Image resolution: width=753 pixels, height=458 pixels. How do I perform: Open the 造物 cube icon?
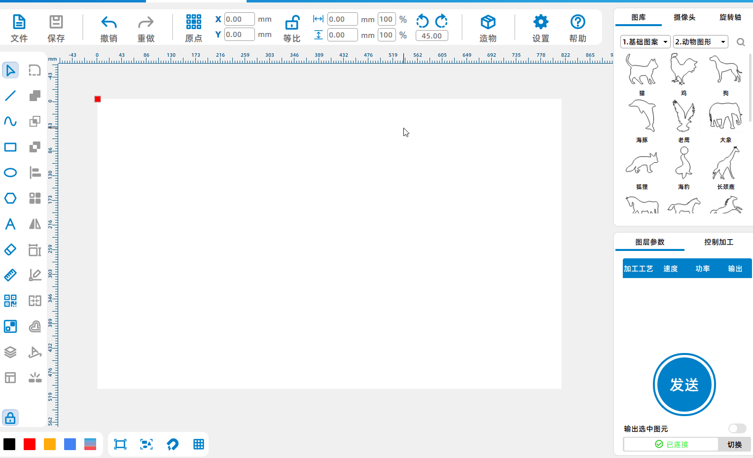coord(488,22)
